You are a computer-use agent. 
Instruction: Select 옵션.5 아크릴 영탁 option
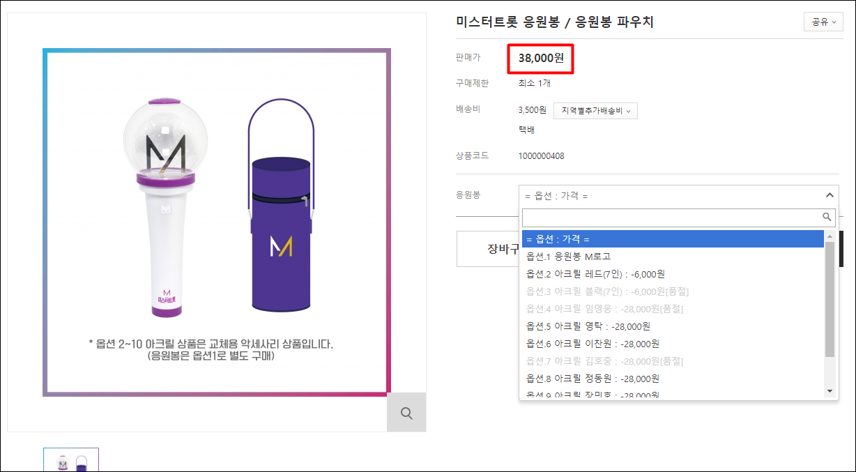[x=673, y=326]
